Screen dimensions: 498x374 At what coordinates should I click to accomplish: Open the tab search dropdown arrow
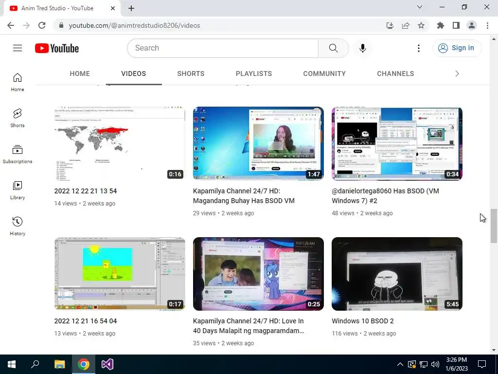(x=420, y=7)
